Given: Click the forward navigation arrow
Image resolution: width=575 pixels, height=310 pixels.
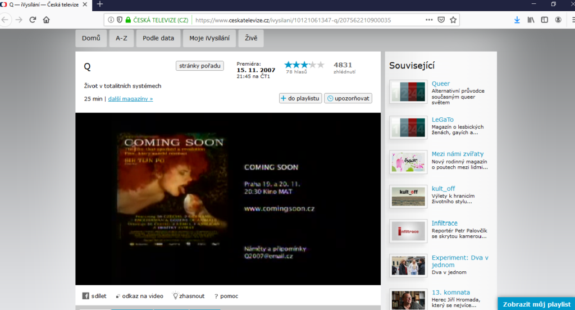Looking at the screenshot, I should pyautogui.click(x=19, y=20).
